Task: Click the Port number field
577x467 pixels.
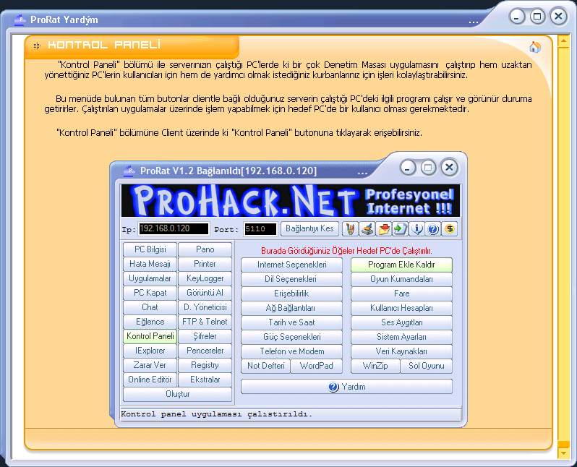Action: click(x=260, y=229)
